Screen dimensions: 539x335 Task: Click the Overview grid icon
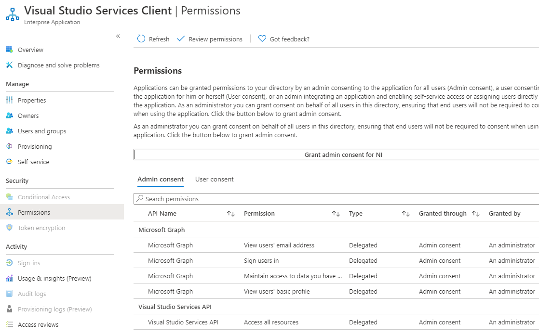pos(9,50)
